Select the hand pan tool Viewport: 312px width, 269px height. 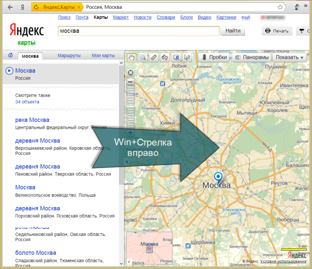tap(132, 58)
